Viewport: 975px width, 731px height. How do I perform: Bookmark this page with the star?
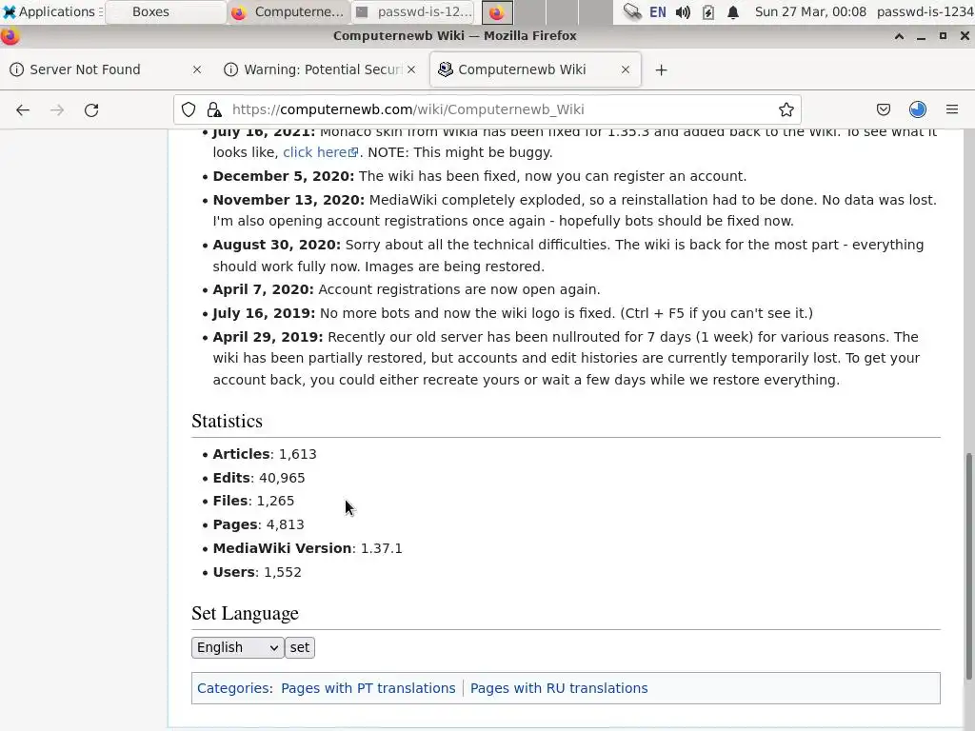point(786,110)
